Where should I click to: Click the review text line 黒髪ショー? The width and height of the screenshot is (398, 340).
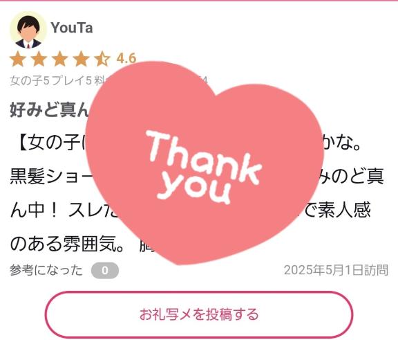[x=197, y=176]
